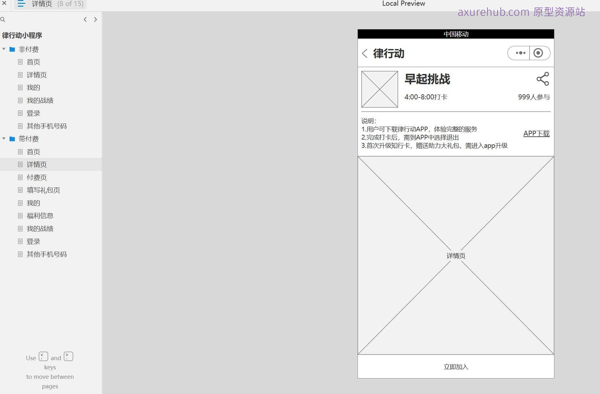600x394 pixels.
Task: Open 登录 page under 非付费
Action: [x=33, y=113]
